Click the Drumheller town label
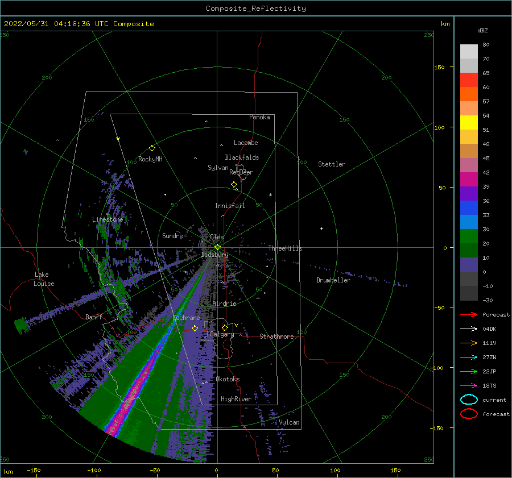The height and width of the screenshot is (478, 512). pyautogui.click(x=333, y=280)
